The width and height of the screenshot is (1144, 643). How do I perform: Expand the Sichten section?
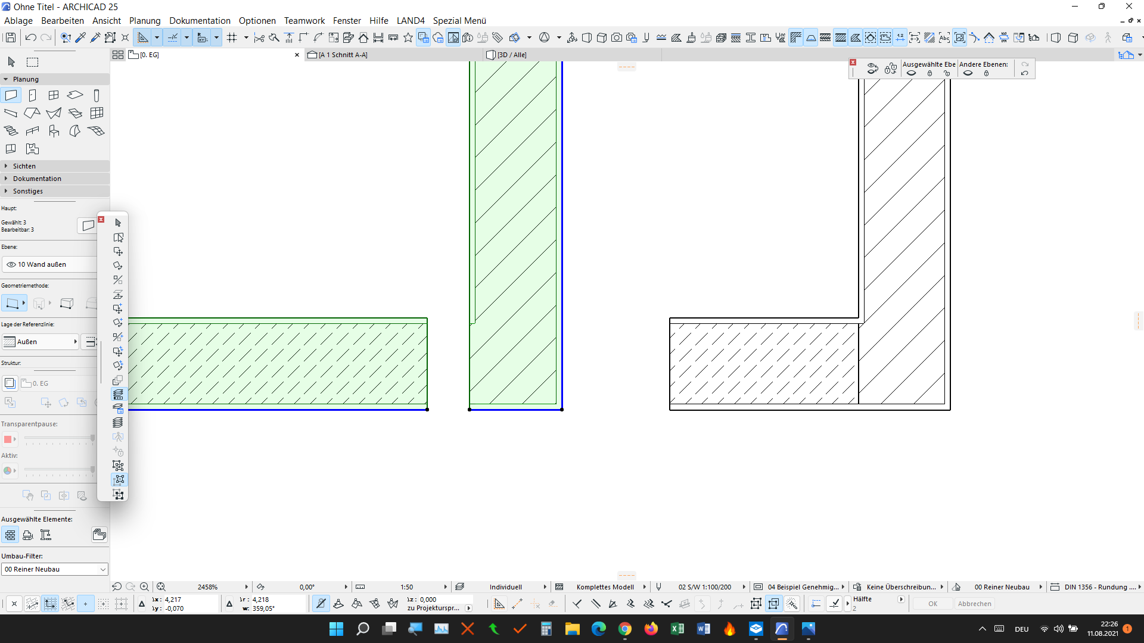24,166
